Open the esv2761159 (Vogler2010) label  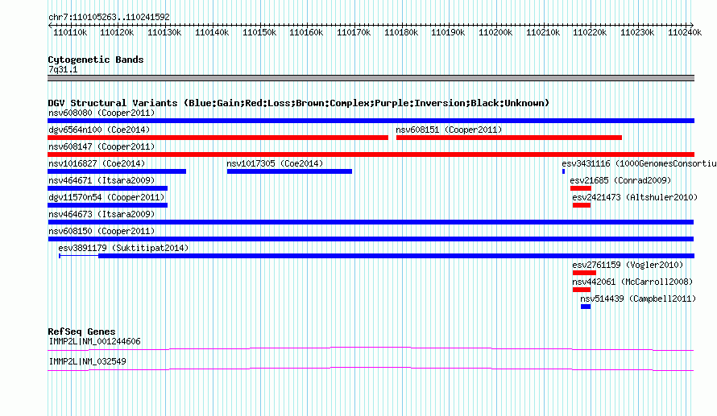pos(628,265)
